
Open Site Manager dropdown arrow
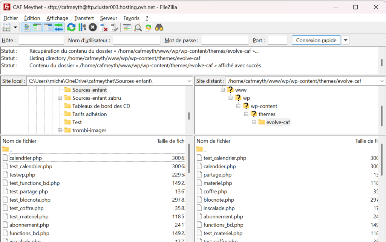pyautogui.click(x=15, y=27)
